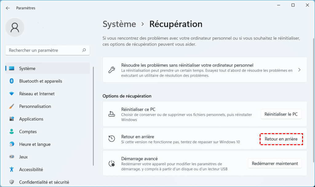Click the user profile avatar icon
The image size is (315, 187).
(14, 28)
